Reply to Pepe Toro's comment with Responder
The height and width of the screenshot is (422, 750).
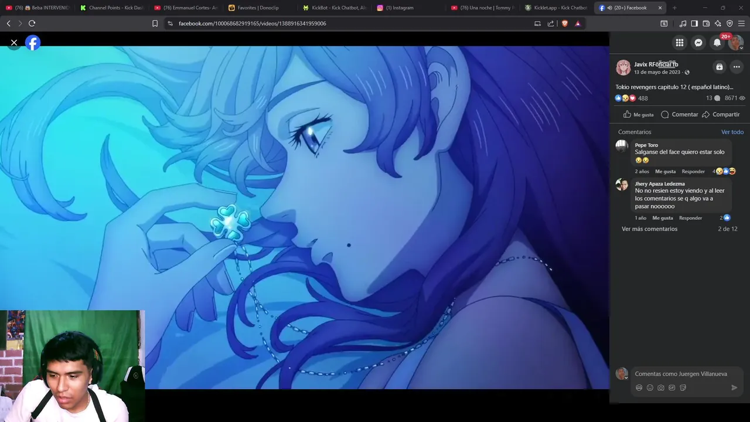693,171
